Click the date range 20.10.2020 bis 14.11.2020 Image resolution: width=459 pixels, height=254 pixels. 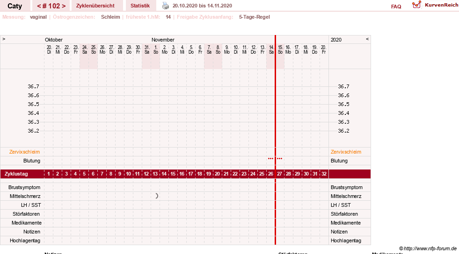click(x=202, y=6)
